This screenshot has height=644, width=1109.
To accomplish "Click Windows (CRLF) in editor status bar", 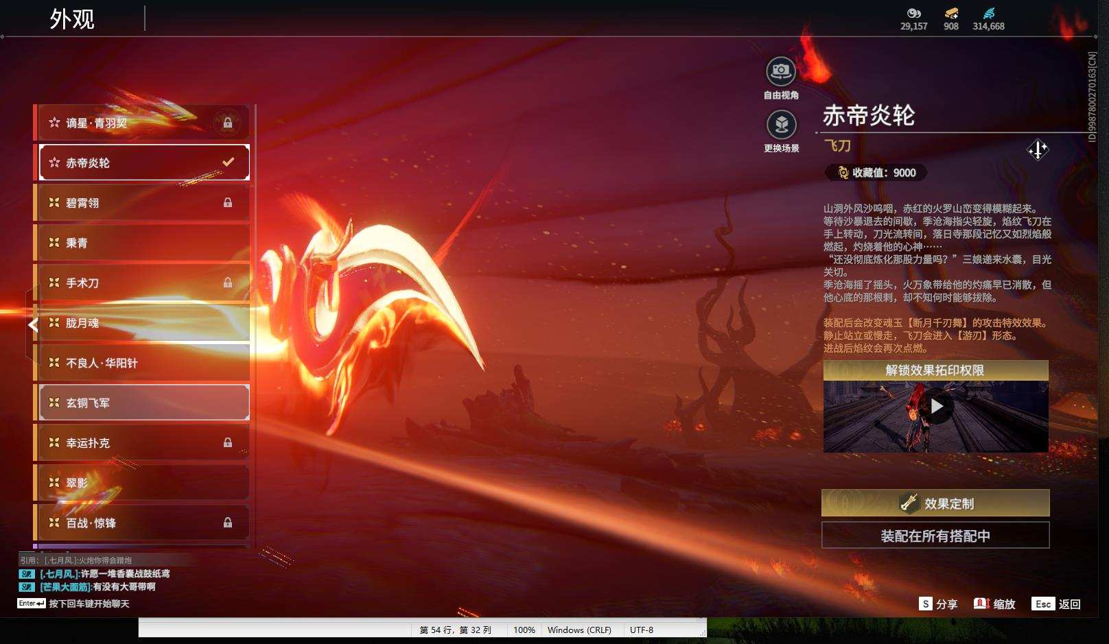I will (579, 630).
